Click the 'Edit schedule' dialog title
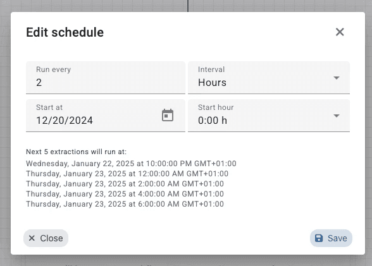 coord(65,32)
